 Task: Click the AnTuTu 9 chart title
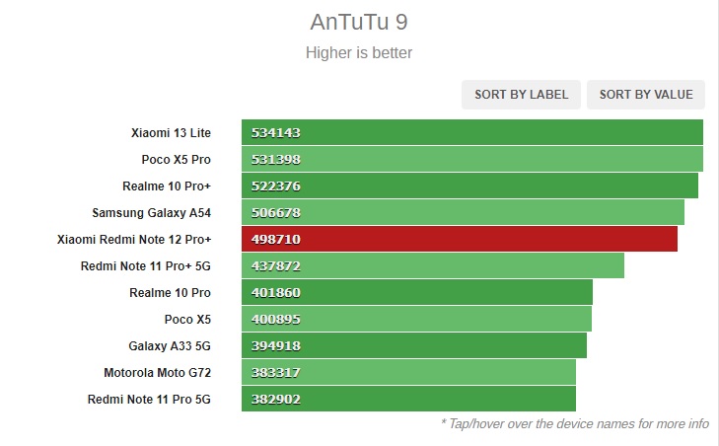click(x=359, y=22)
